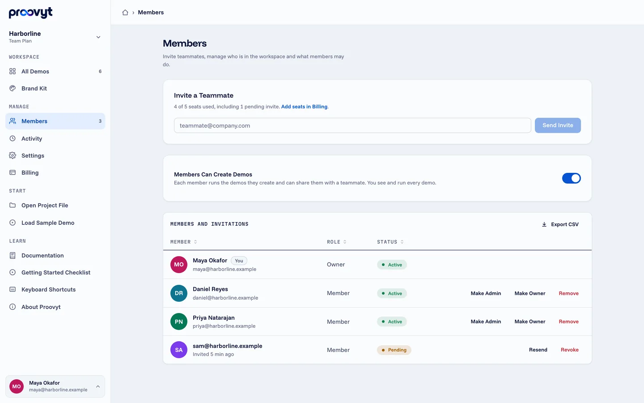The image size is (644, 403).
Task: Expand the Harborline workspace switcher chevron
Action: point(98,37)
